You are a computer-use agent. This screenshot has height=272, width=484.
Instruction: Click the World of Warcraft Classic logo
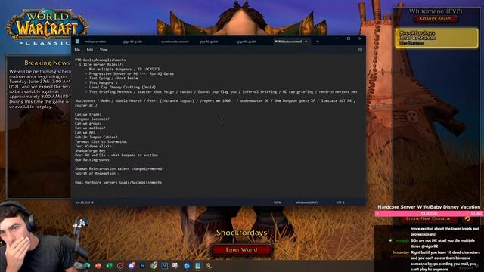pyautogui.click(x=47, y=27)
